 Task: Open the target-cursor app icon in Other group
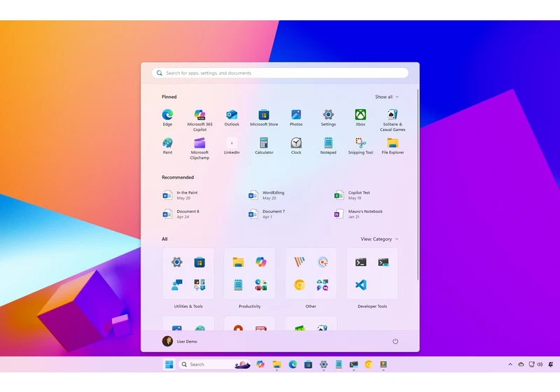[x=322, y=262]
